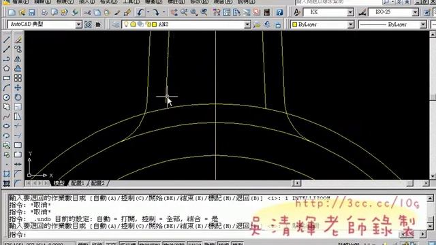Viewport: 436px width, 245px height.
Task: Click the New drawing icon
Action: pyautogui.click(x=12, y=12)
